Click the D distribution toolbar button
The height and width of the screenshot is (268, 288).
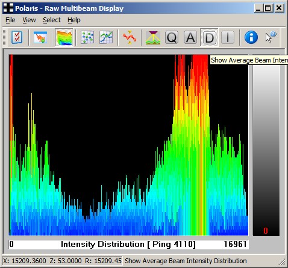point(209,37)
